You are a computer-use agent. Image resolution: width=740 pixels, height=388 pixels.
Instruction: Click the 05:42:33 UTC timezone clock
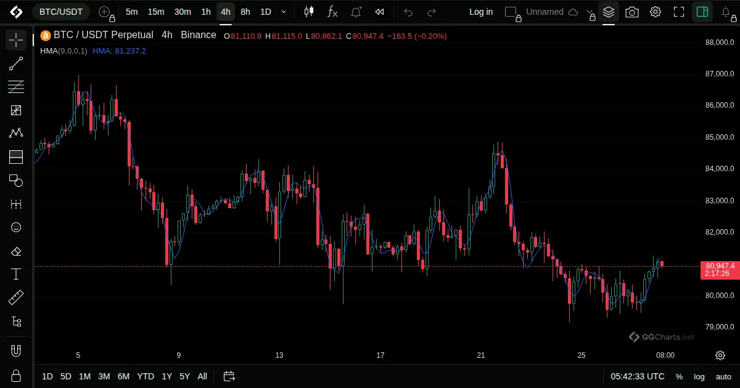pyautogui.click(x=638, y=376)
